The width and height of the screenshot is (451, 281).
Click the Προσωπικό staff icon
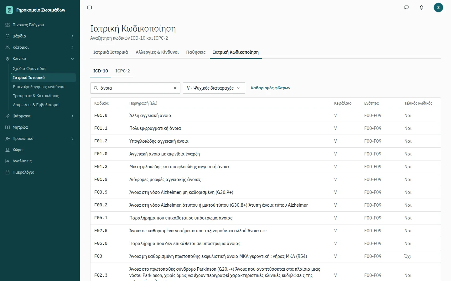(8, 139)
